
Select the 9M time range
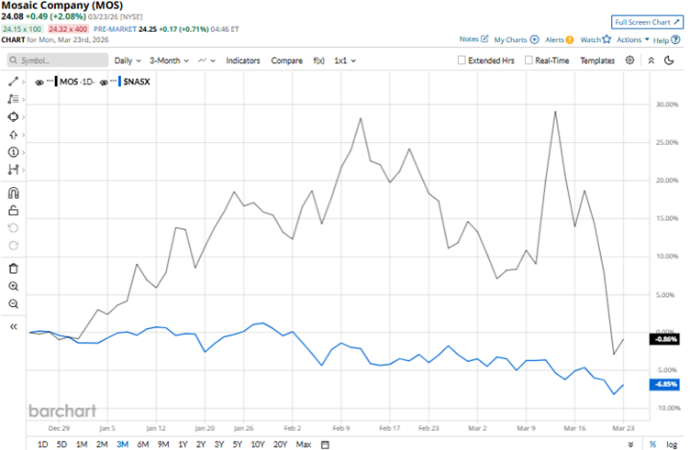coord(163,445)
